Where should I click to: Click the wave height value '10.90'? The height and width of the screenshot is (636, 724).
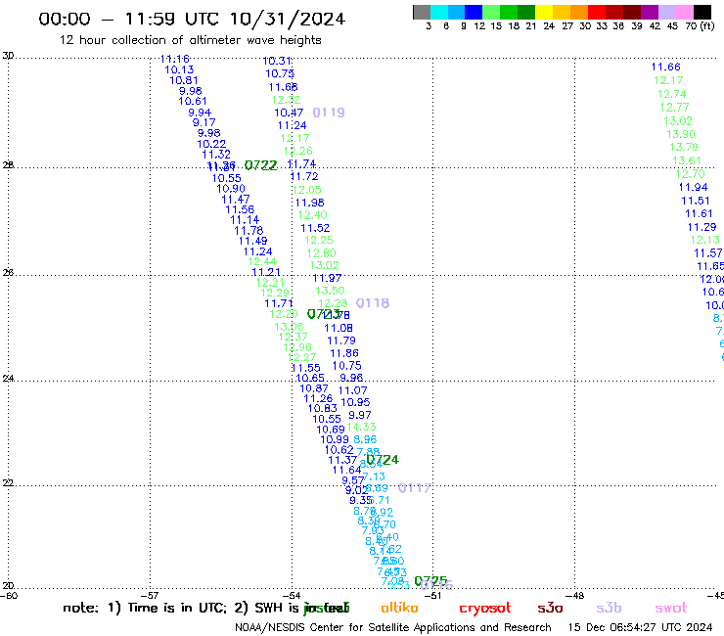click(x=231, y=189)
